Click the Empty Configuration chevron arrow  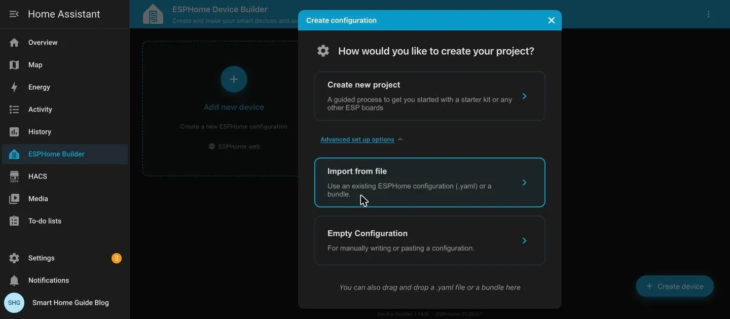point(524,240)
